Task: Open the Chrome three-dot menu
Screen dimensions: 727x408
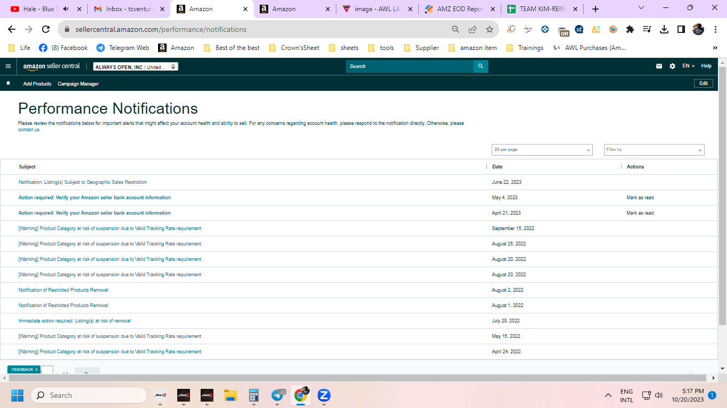Action: tap(716, 30)
